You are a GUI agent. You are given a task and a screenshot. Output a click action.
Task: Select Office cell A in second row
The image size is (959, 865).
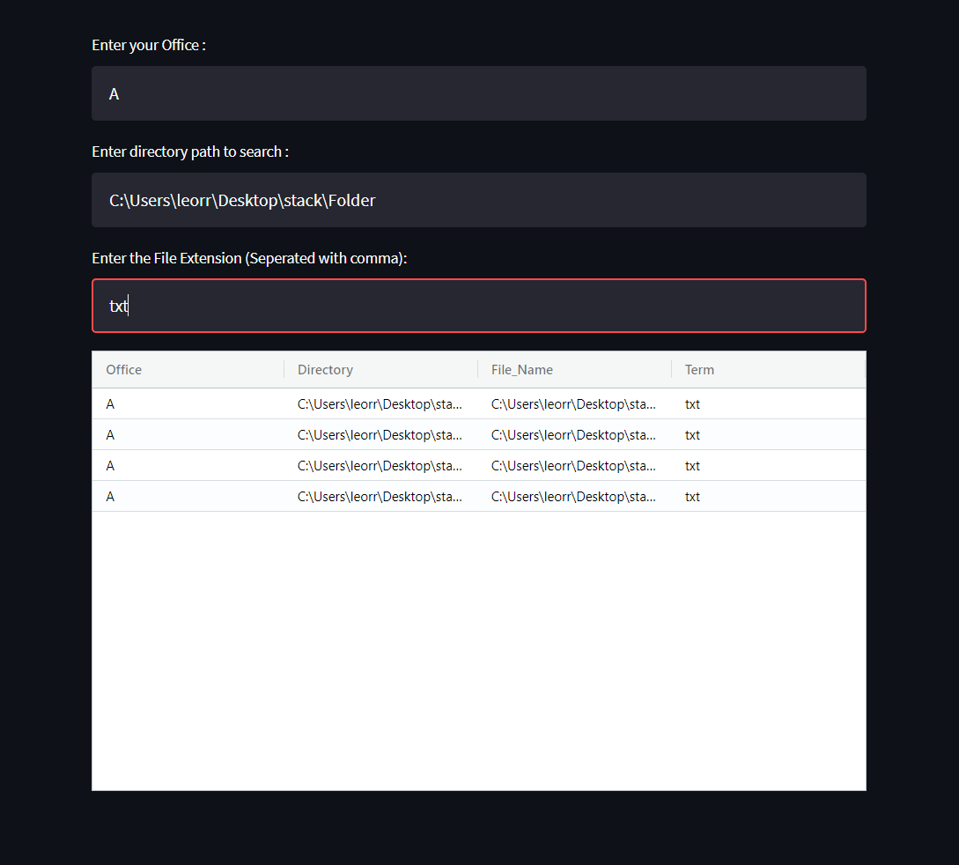[188, 435]
